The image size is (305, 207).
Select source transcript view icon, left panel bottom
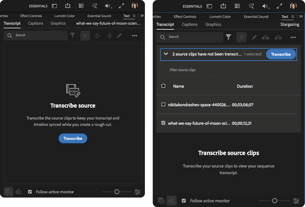click(8, 192)
